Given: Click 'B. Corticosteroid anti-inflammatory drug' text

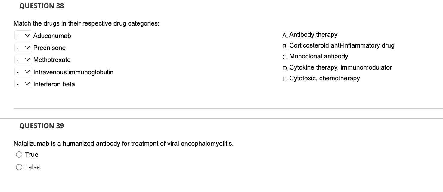Looking at the screenshot, I should click(x=341, y=45).
